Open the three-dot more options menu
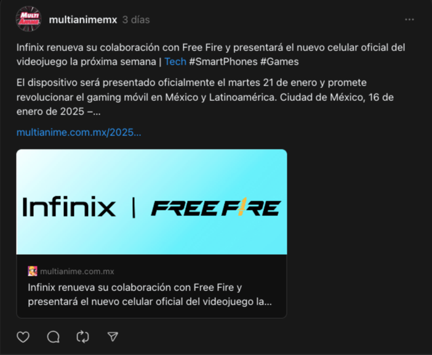Image resolution: width=432 pixels, height=355 pixels. (x=409, y=20)
